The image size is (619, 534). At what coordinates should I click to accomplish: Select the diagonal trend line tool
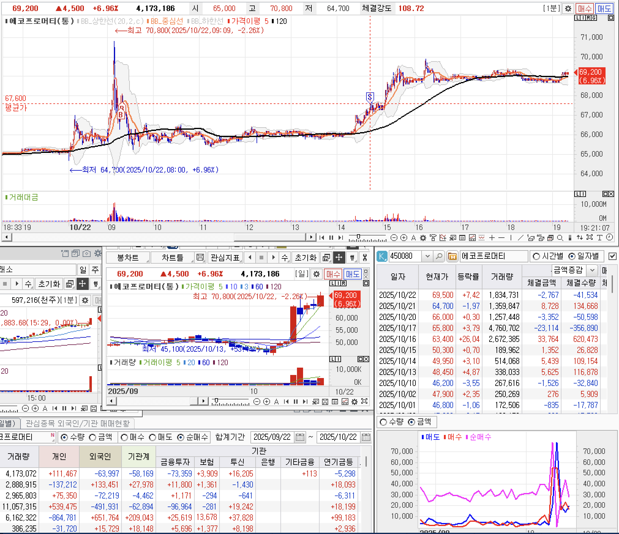[x=520, y=238]
